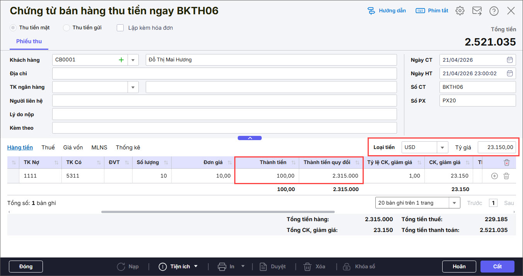523x276 pixels.
Task: Switch to the Giá vốn tab
Action: [x=73, y=147]
